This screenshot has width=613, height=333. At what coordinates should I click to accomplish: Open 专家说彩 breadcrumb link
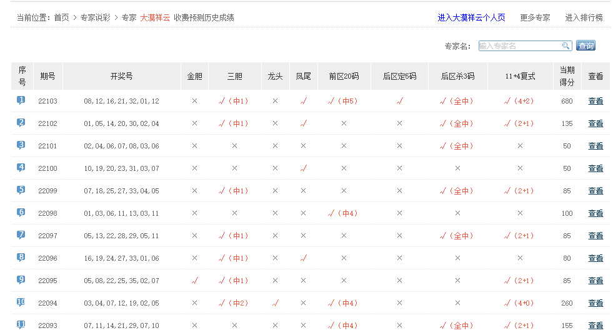pos(95,17)
